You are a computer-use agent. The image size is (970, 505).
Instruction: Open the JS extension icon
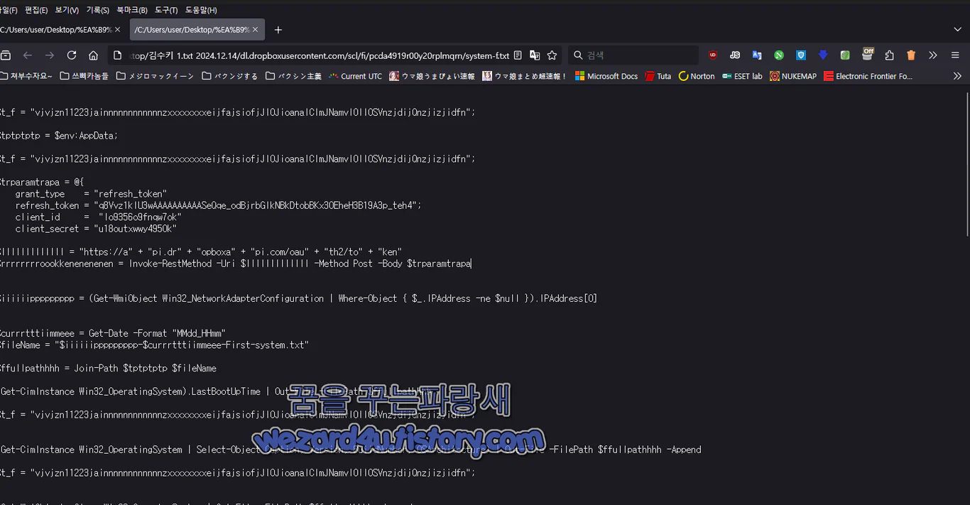pos(735,55)
